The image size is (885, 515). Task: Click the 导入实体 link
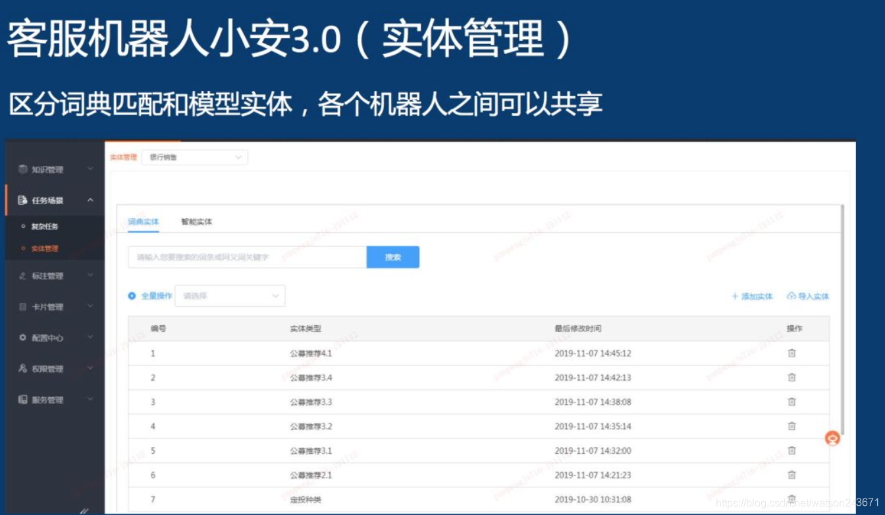coord(814,296)
